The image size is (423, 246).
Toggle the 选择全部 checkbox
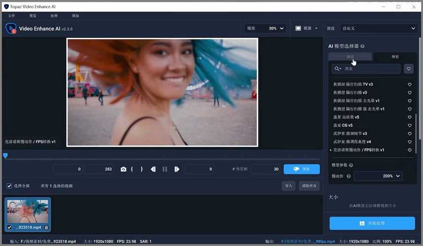[x=9, y=186]
